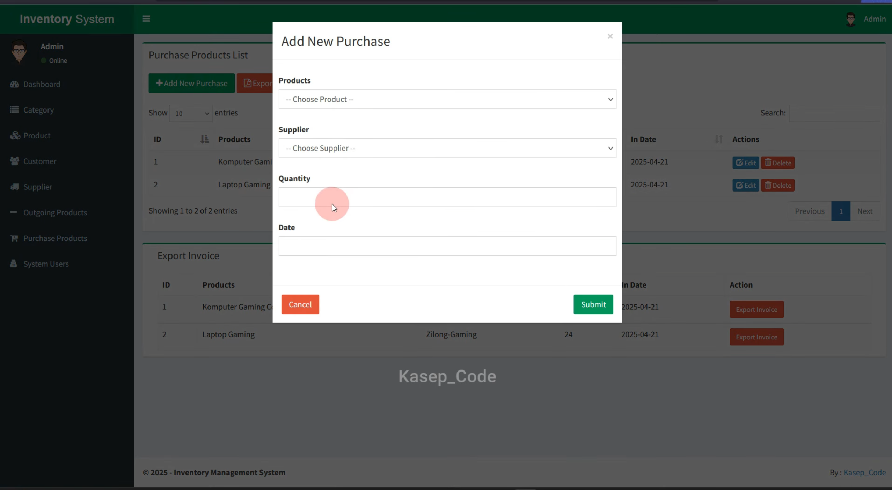Viewport: 892px width, 490px height.
Task: Click the Product cubes icon in sidebar
Action: pos(15,136)
